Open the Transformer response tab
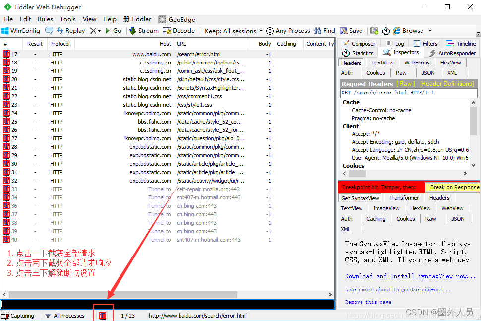This screenshot has width=481, height=321. (x=404, y=198)
